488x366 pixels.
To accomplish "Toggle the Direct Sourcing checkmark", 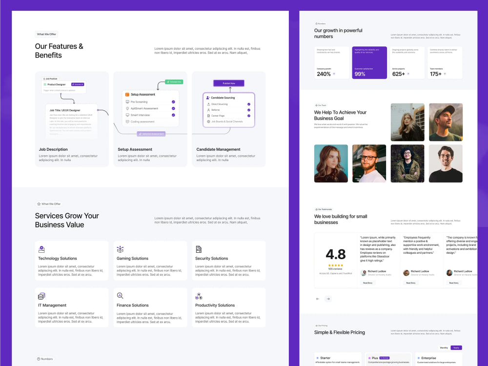I will (249, 104).
